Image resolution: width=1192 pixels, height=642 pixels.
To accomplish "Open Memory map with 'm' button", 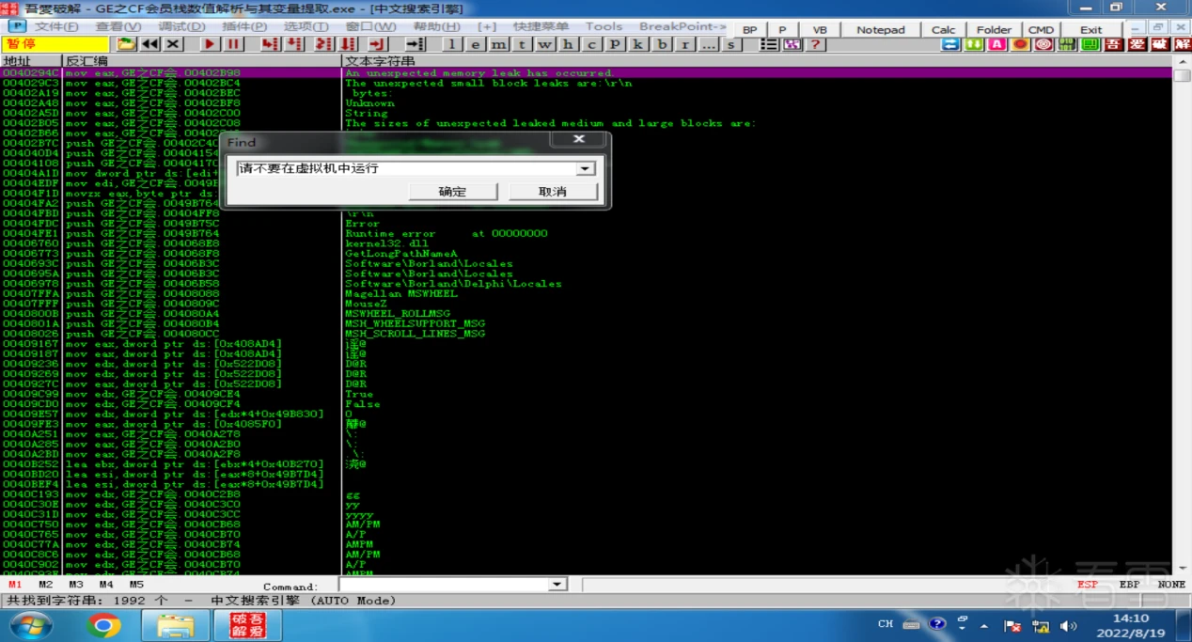I will 498,44.
